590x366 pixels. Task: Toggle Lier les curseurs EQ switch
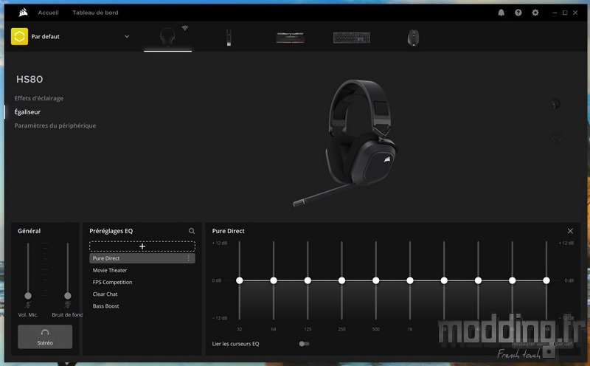(x=304, y=344)
